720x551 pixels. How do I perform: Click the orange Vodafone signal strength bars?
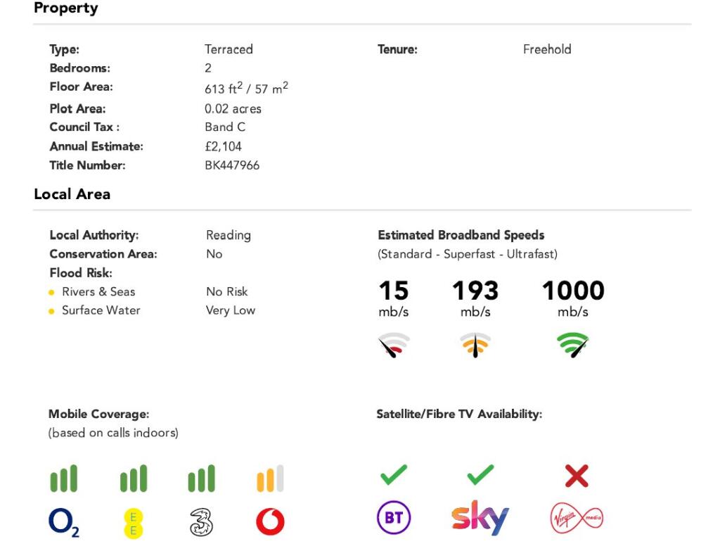270,479
